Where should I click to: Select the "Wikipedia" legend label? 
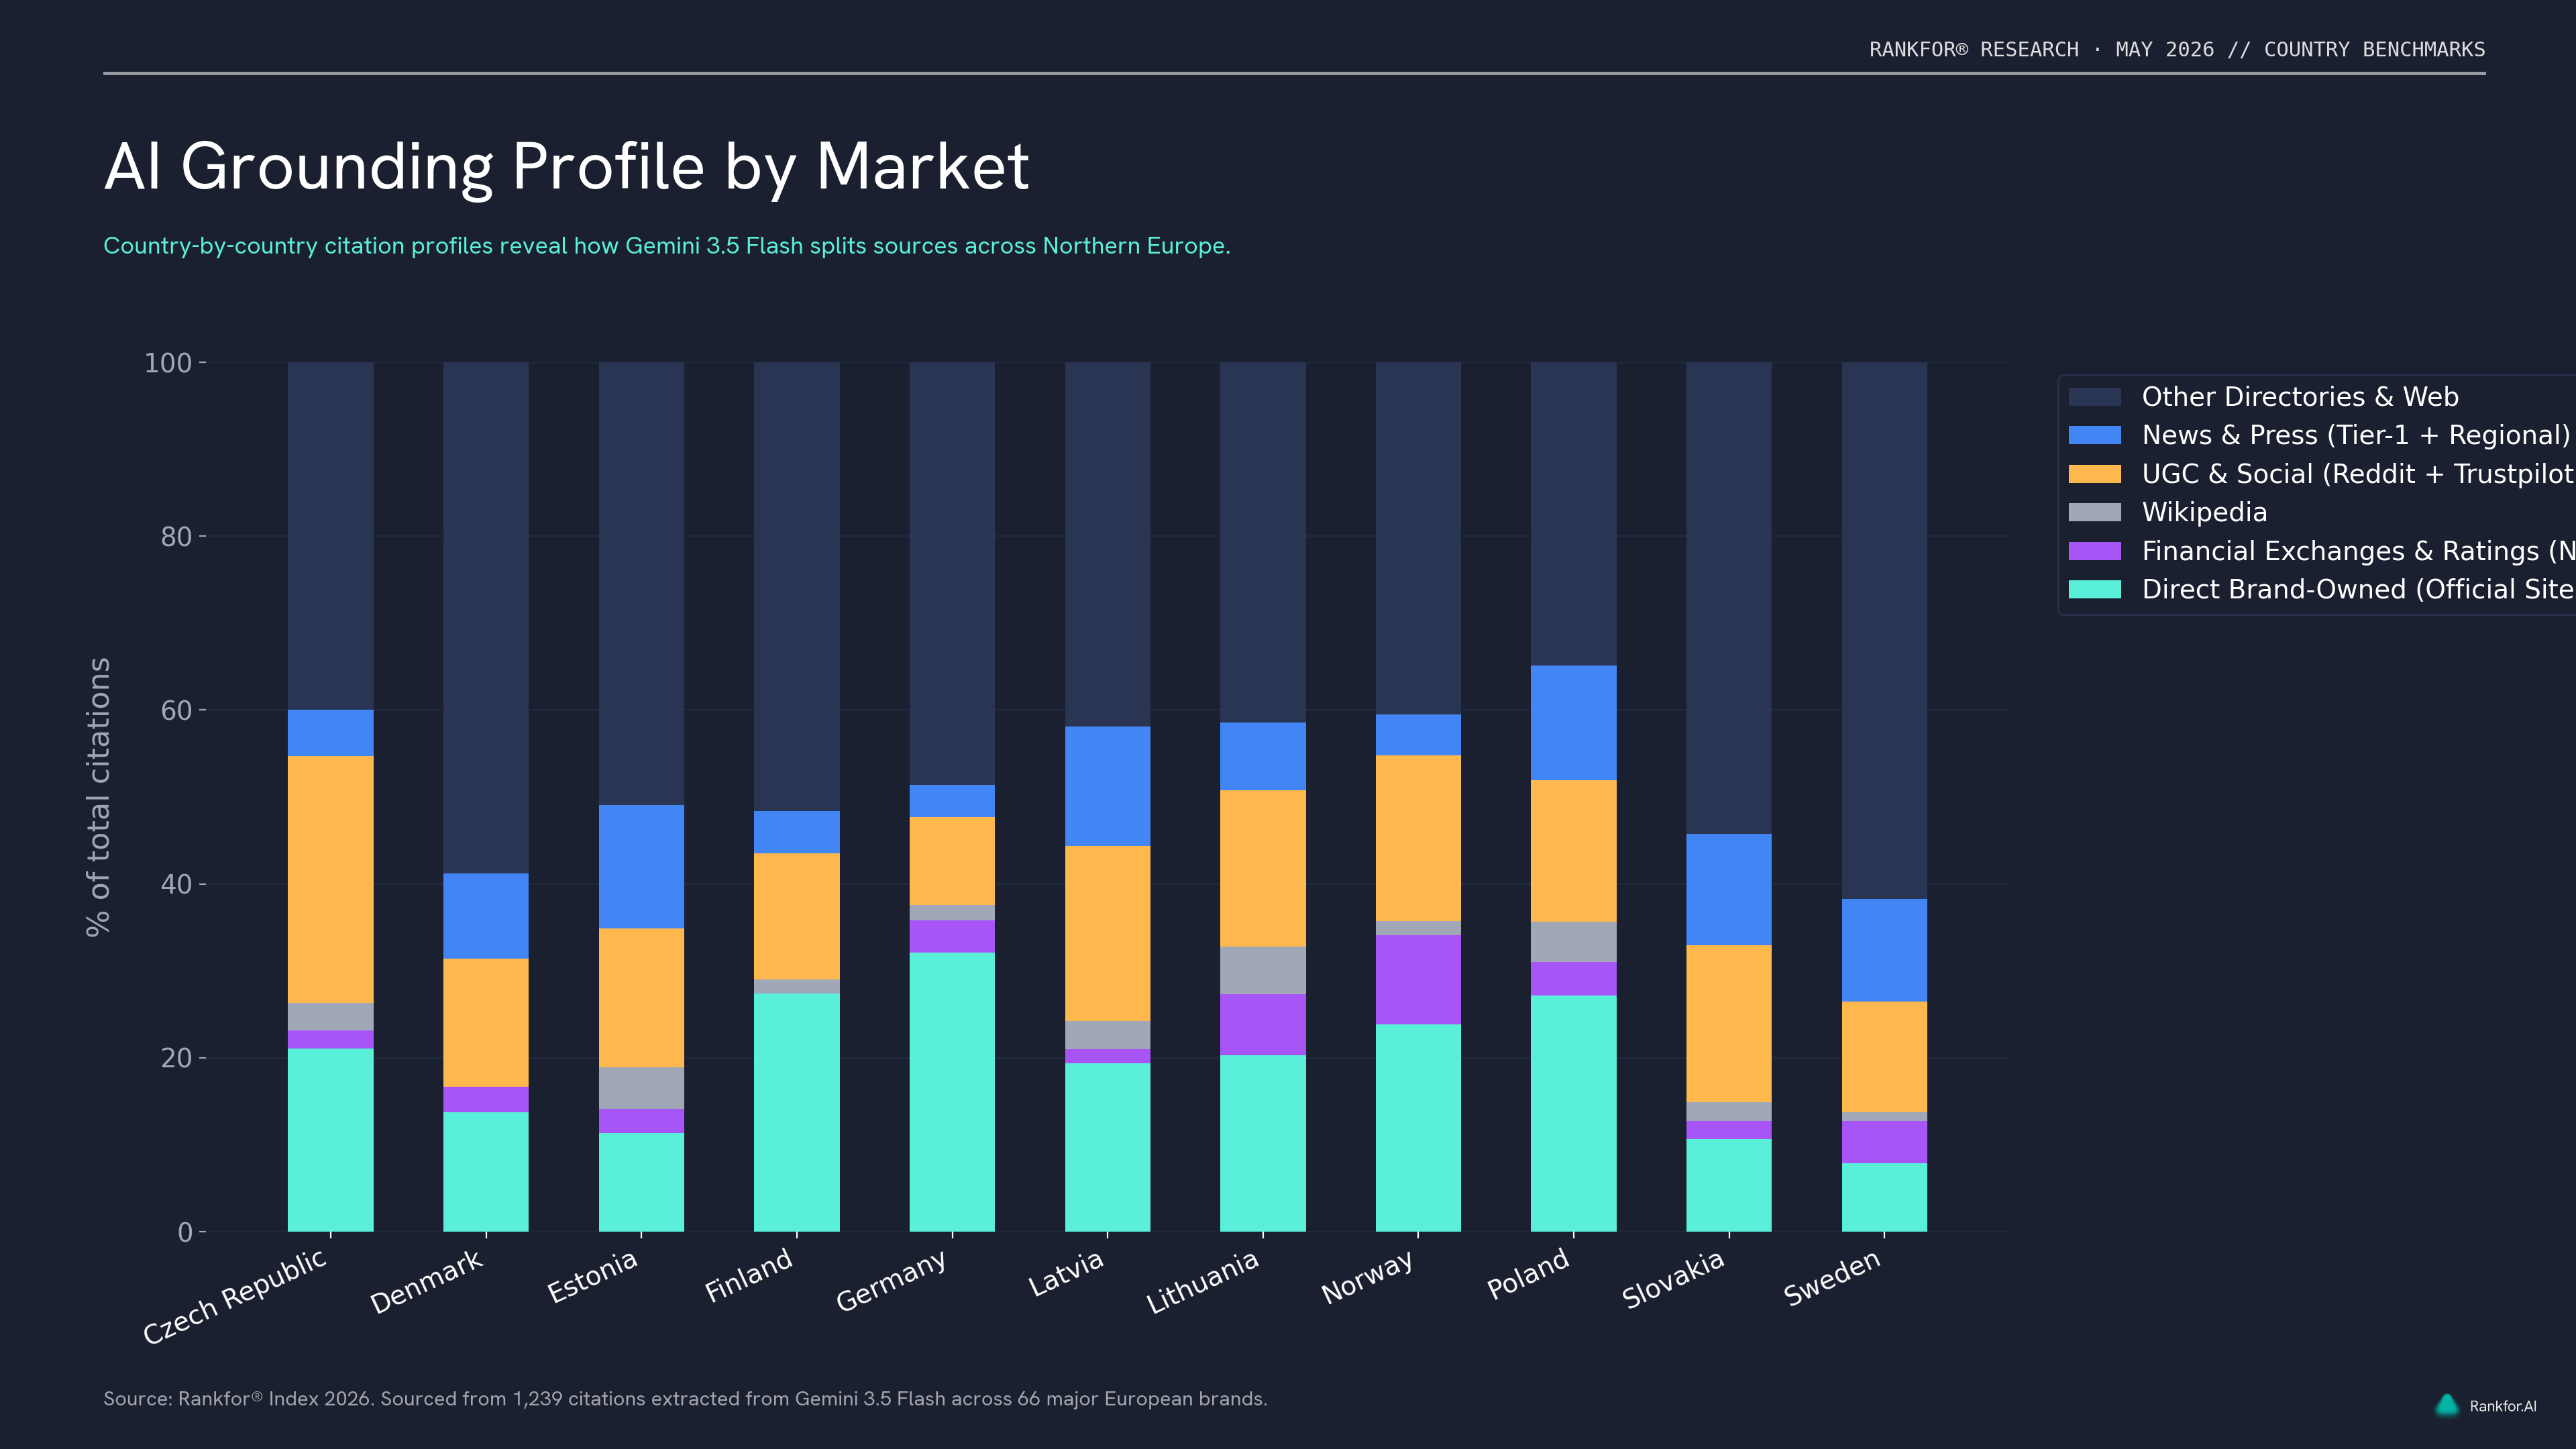coord(2204,512)
